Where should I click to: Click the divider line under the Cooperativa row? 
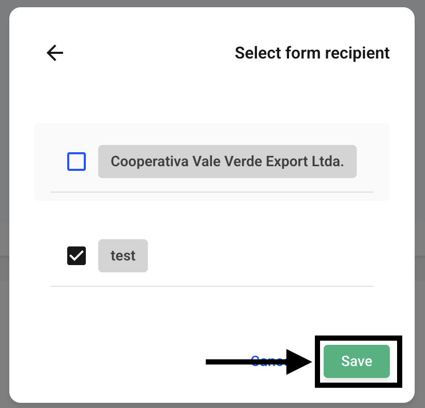point(212,192)
